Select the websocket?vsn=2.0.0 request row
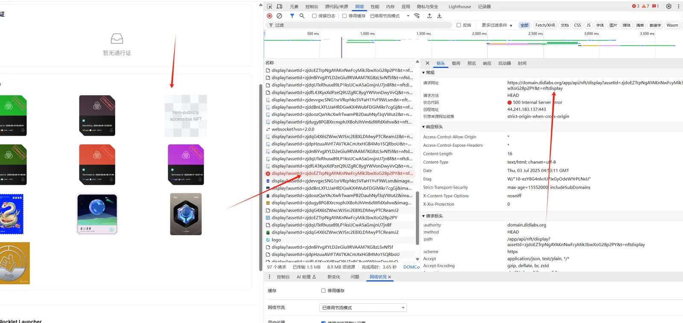This screenshot has width=683, height=323. point(340,129)
